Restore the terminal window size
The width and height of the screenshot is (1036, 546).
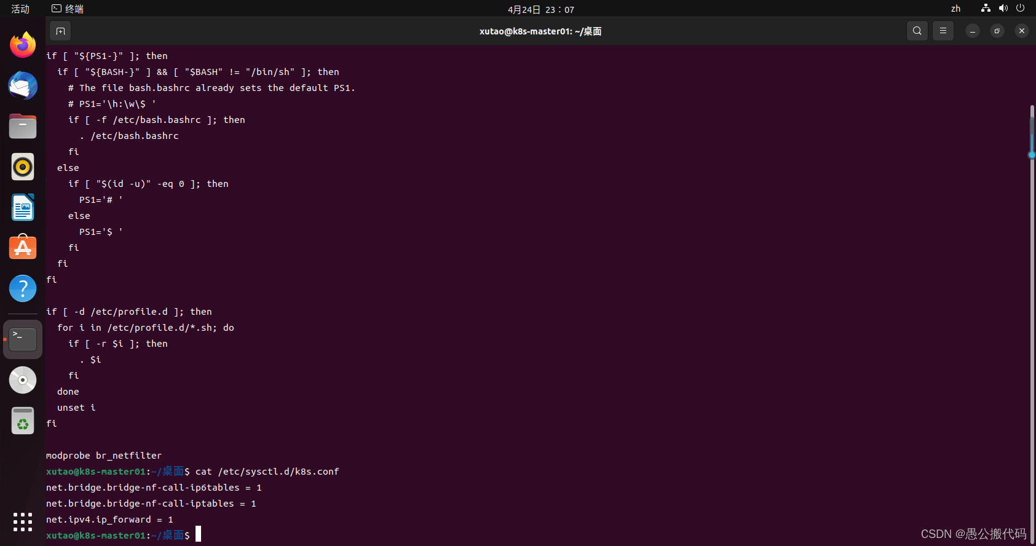pos(997,31)
